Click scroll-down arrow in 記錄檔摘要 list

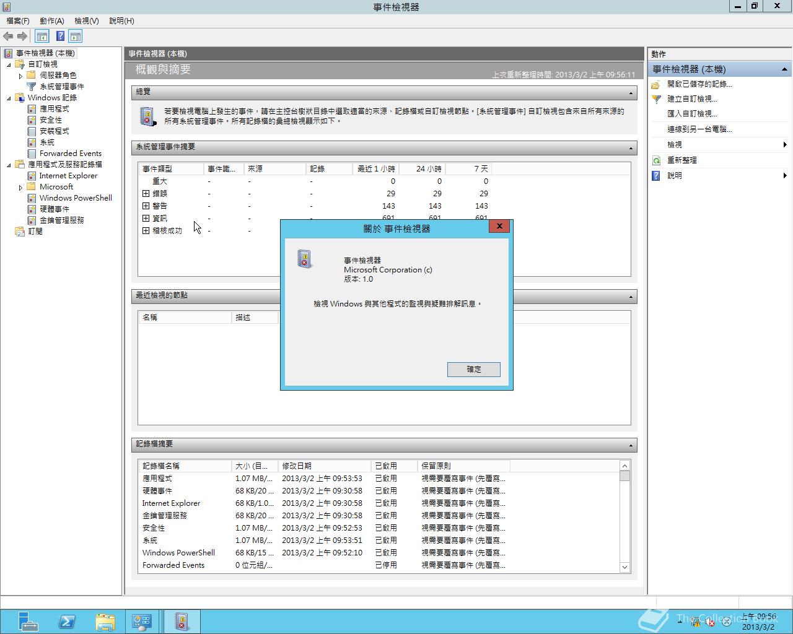(x=624, y=567)
